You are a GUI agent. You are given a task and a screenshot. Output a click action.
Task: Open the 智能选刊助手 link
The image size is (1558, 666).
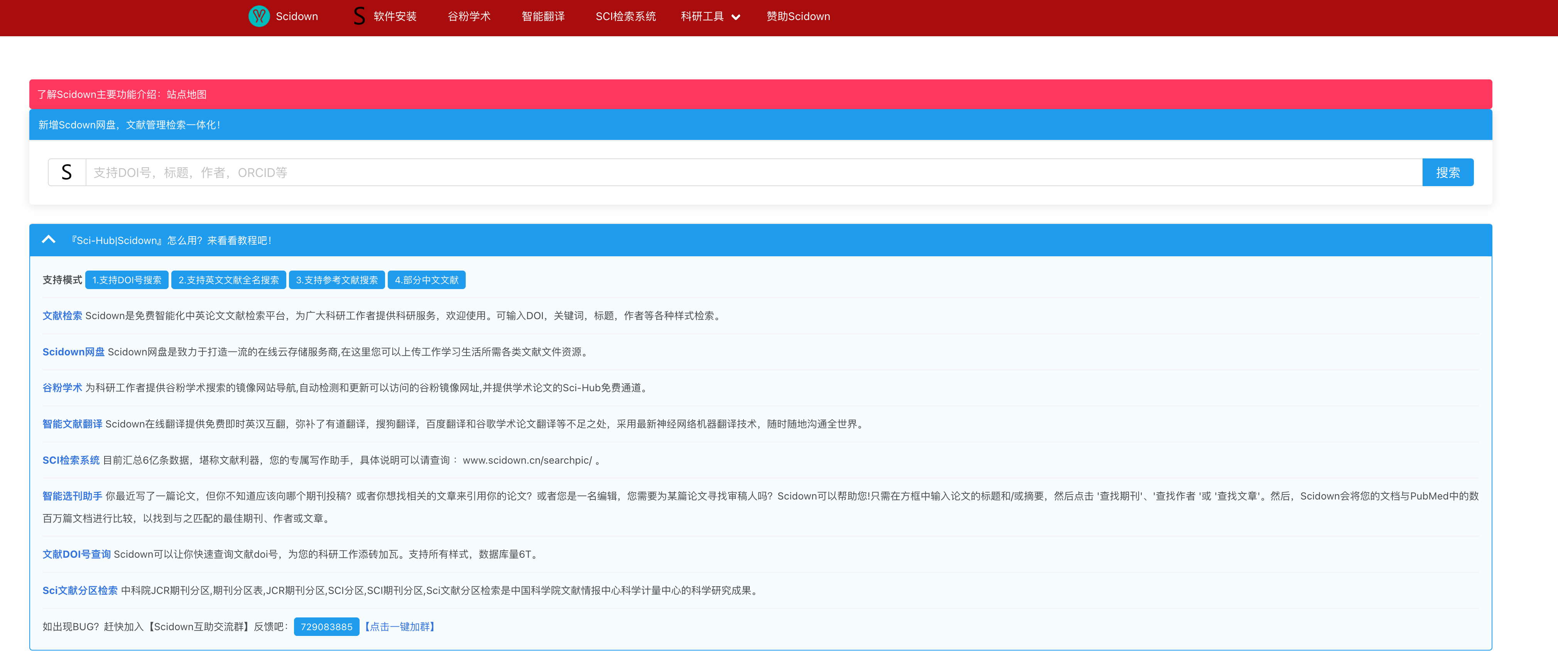[x=73, y=496]
